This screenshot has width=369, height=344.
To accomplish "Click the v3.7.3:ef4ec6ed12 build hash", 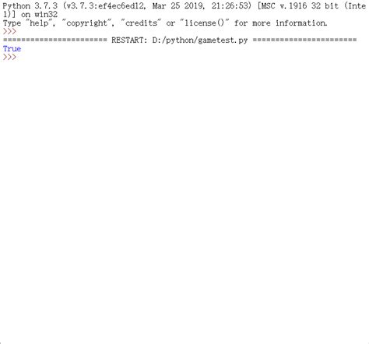I will [x=105, y=5].
